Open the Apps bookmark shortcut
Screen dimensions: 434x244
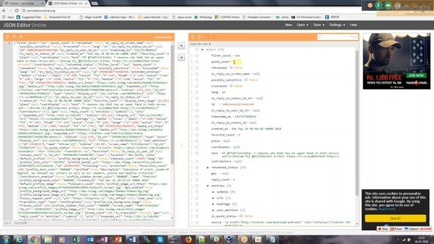pos(8,17)
